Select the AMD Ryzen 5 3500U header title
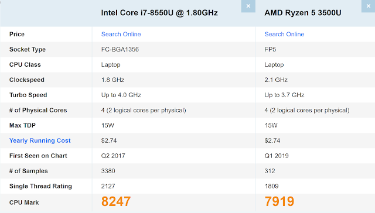 [x=303, y=13]
